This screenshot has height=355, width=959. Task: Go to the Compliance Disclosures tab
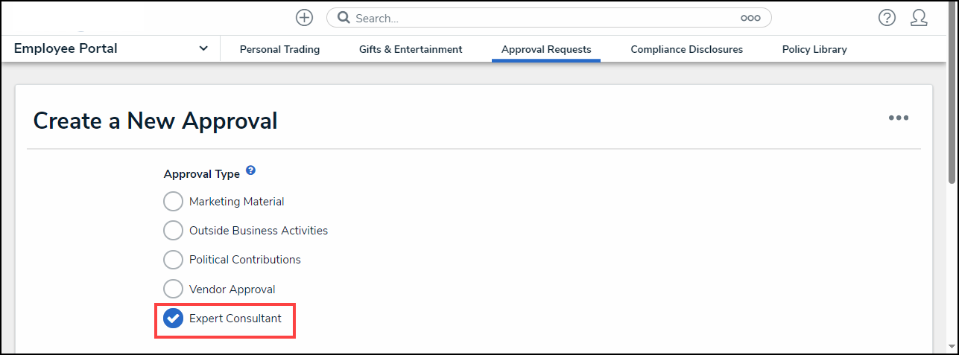click(x=686, y=50)
